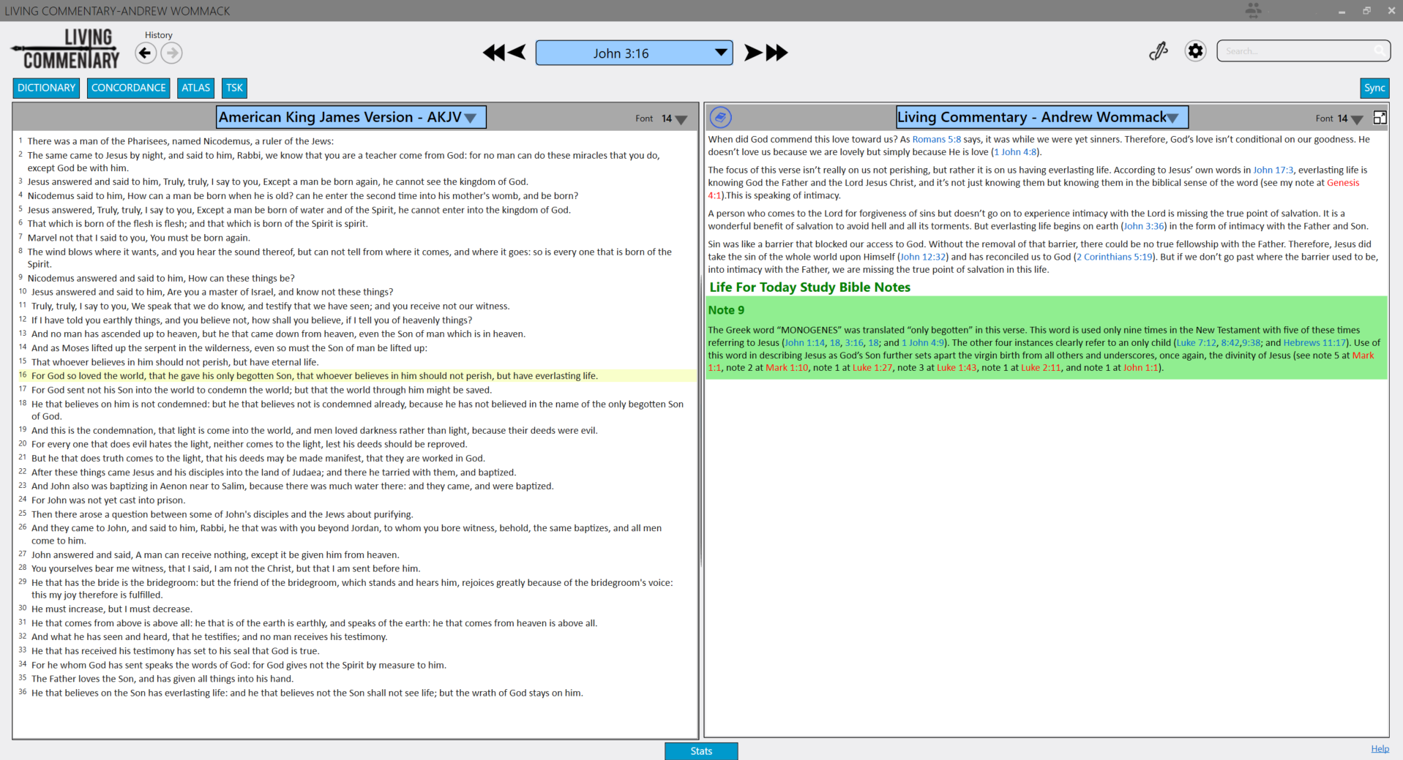Switch to the CONCORDANCE tab

128,88
